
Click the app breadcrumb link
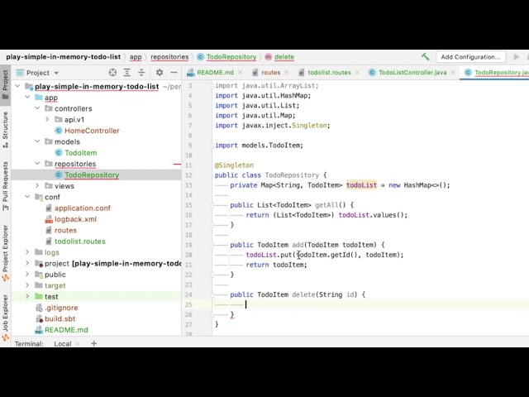click(x=136, y=57)
